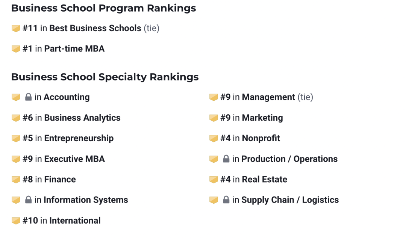The image size is (406, 239).
Task: View the Finance specialty ranking
Action: [60, 180]
